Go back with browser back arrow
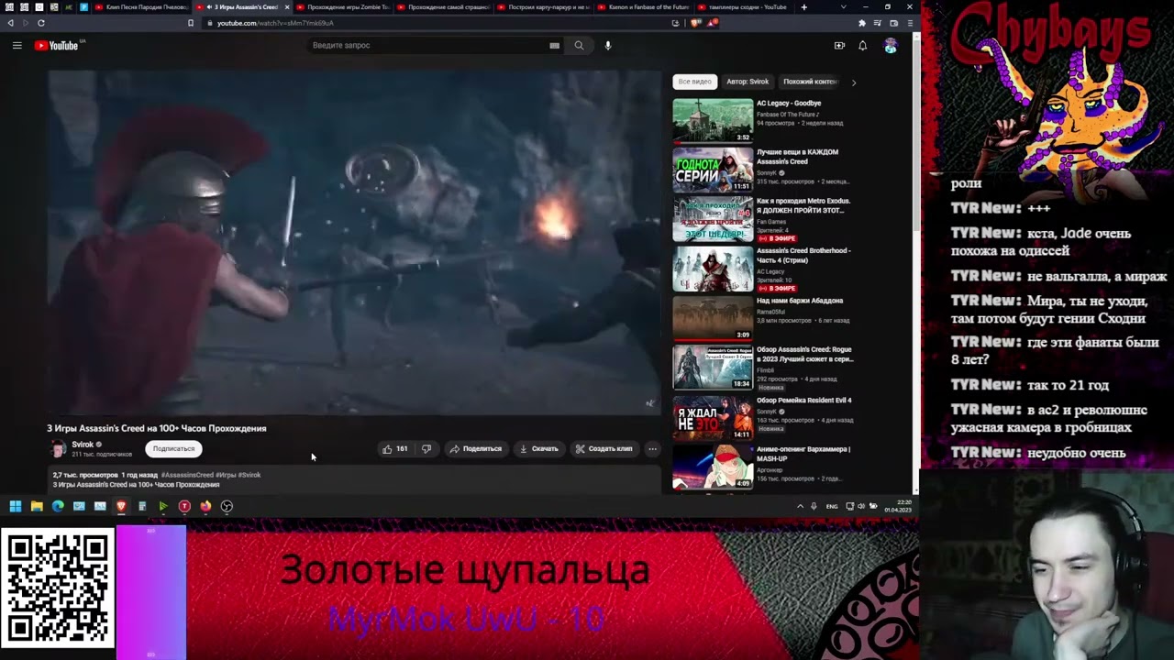 10,23
